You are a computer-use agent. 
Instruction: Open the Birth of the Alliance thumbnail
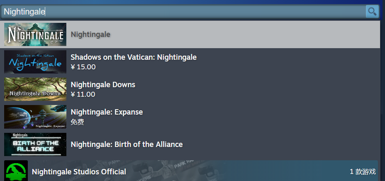pyautogui.click(x=35, y=144)
